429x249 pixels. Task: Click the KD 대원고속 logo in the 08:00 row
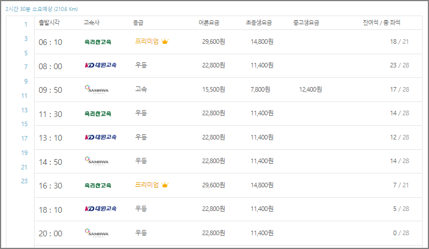(x=100, y=65)
